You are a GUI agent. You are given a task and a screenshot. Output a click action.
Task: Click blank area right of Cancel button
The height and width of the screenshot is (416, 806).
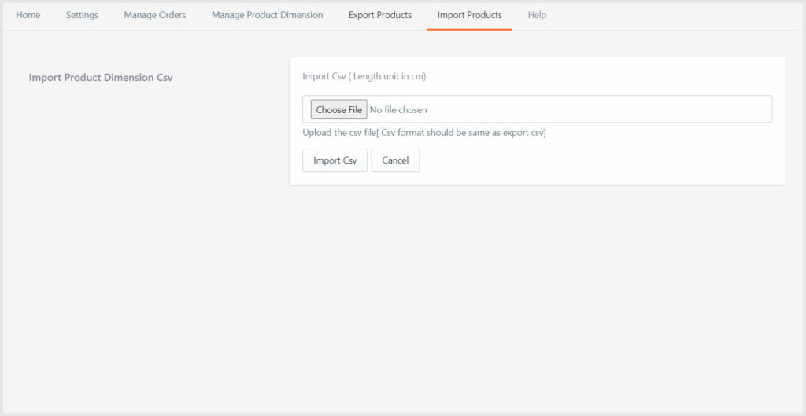coord(598,160)
